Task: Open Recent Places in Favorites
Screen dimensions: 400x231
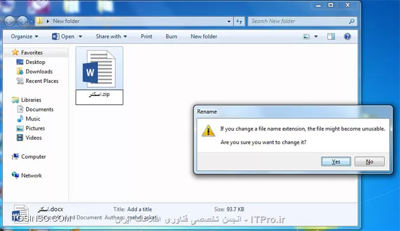Action: tap(42, 81)
